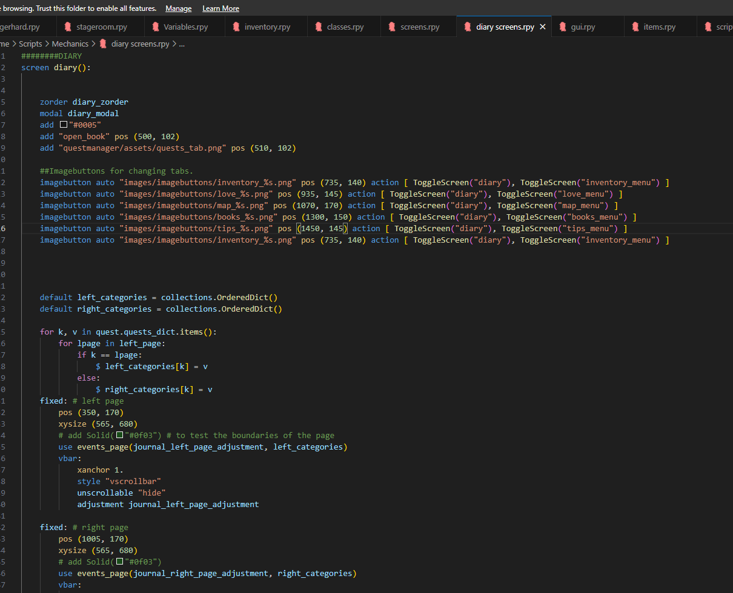Switch to the screens.rpy tab
Screen dimensions: 733x593
(x=419, y=27)
